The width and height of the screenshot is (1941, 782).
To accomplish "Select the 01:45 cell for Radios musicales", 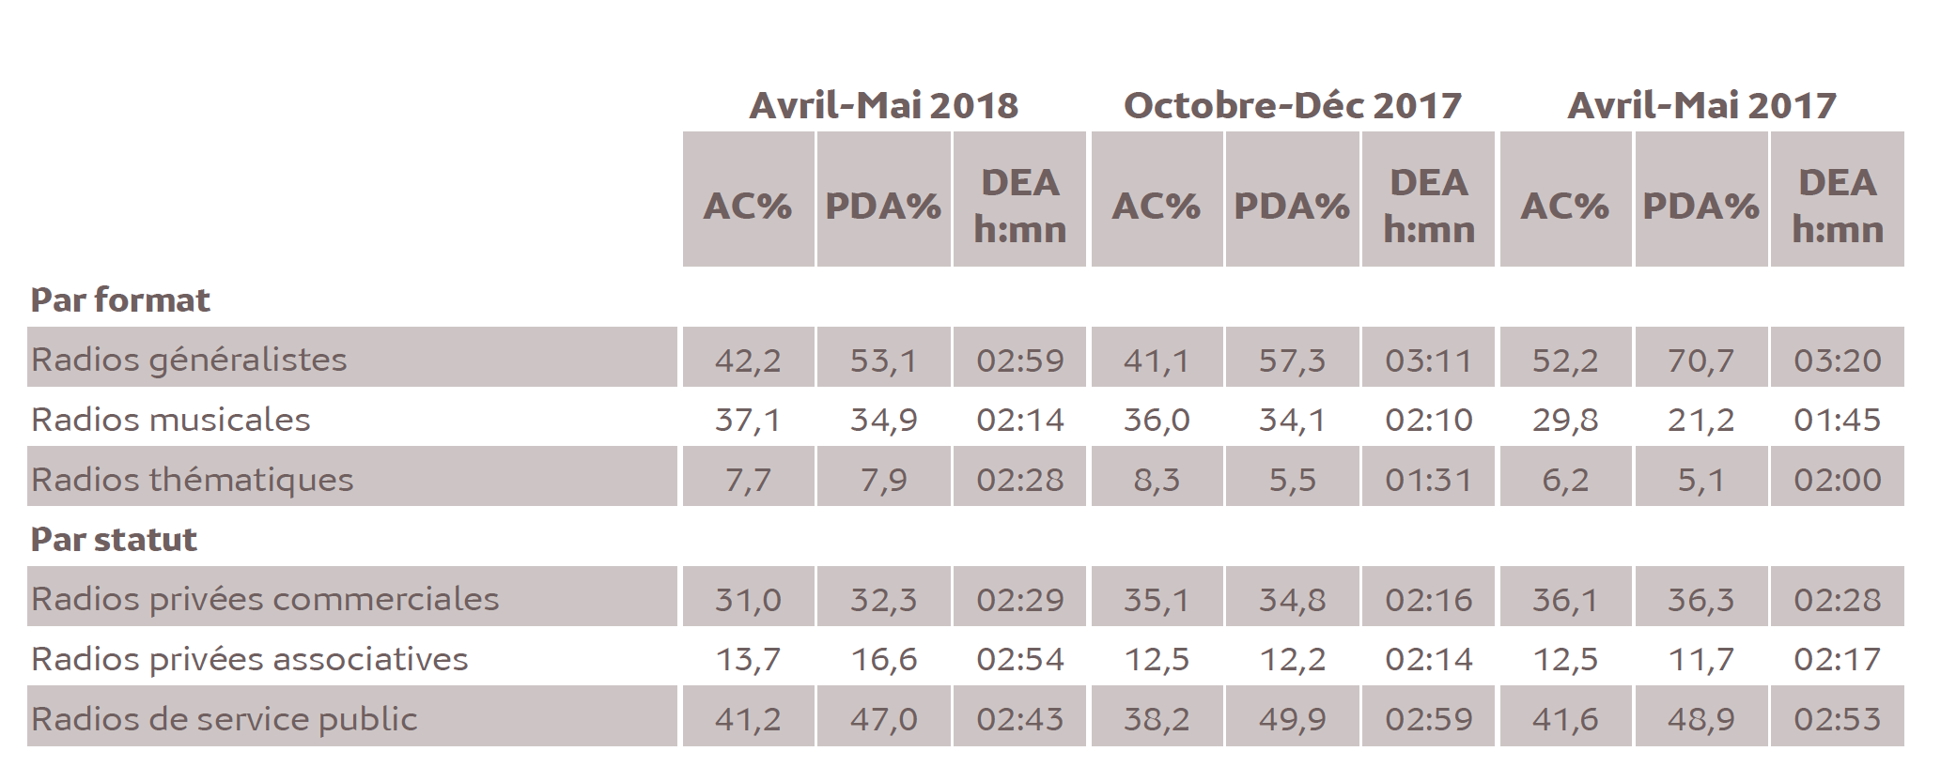I will tap(1837, 420).
